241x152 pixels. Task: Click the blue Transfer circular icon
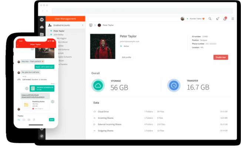(x=174, y=85)
